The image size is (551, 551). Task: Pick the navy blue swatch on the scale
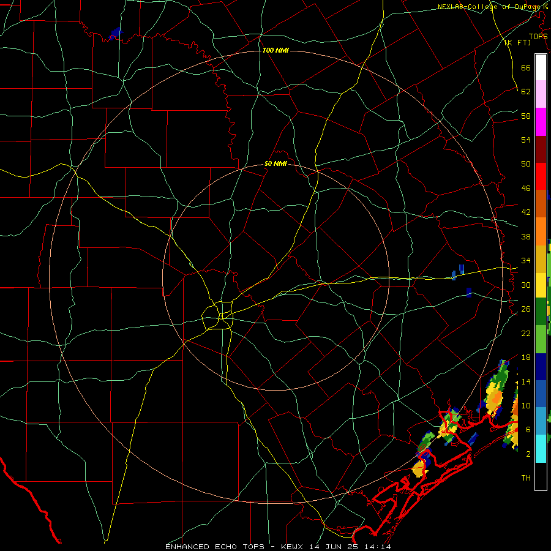click(x=541, y=367)
